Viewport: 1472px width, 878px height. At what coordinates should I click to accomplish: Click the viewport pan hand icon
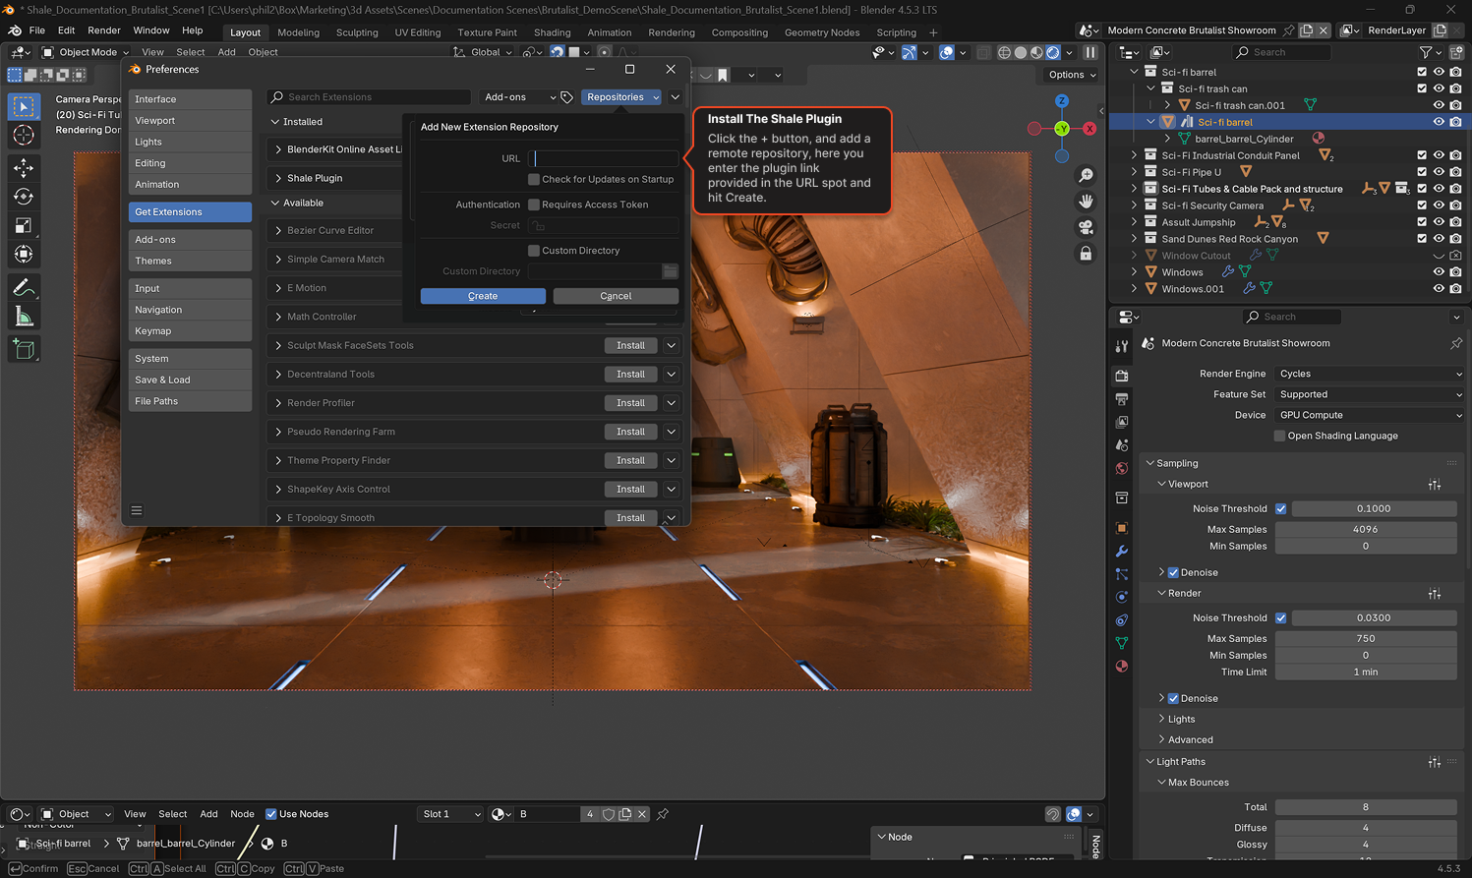[x=1086, y=201]
